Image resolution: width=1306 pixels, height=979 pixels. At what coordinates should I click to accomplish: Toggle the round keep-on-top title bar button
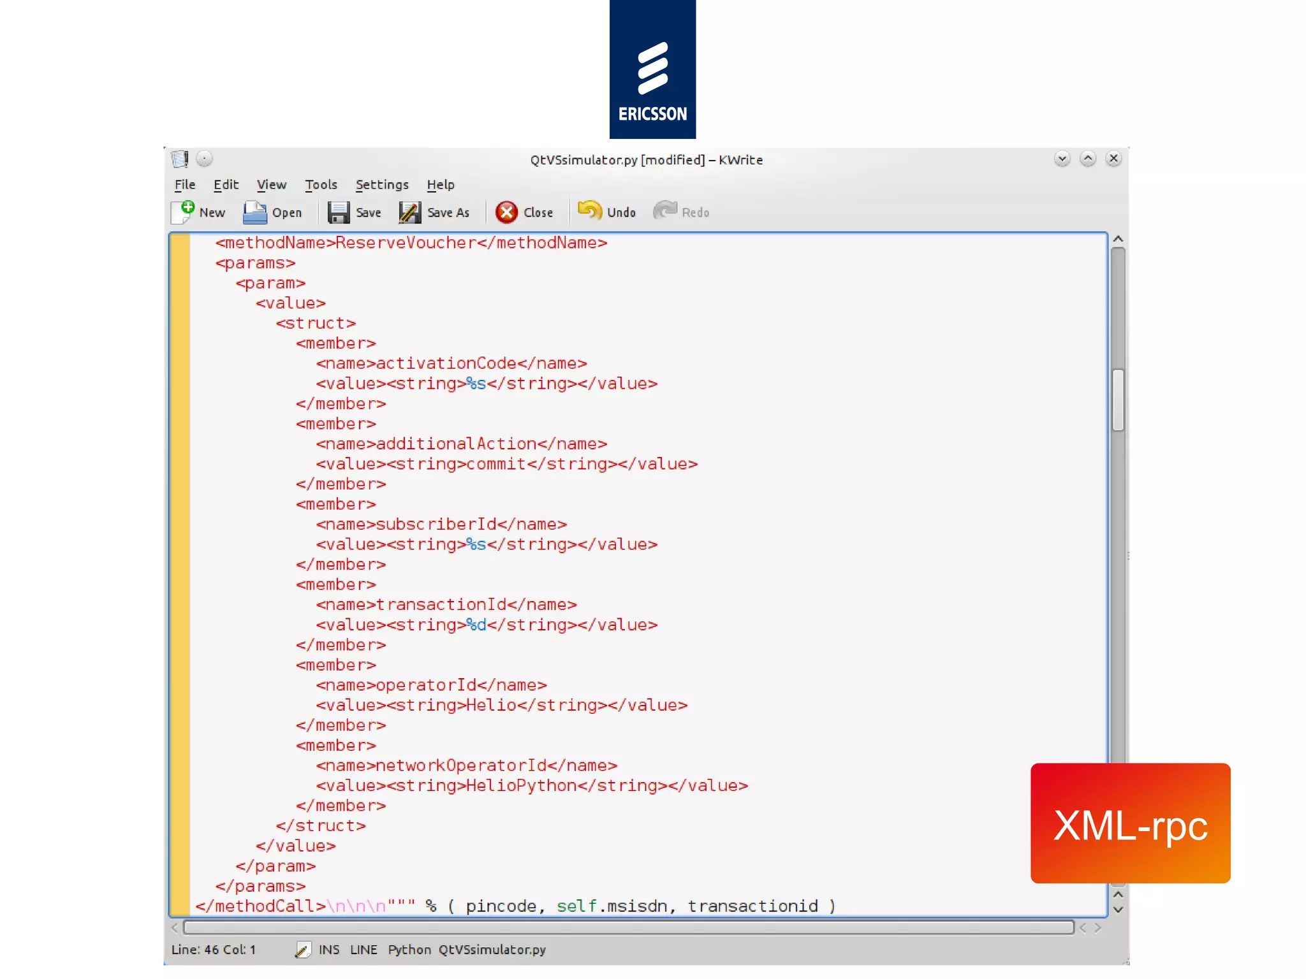[x=204, y=159]
